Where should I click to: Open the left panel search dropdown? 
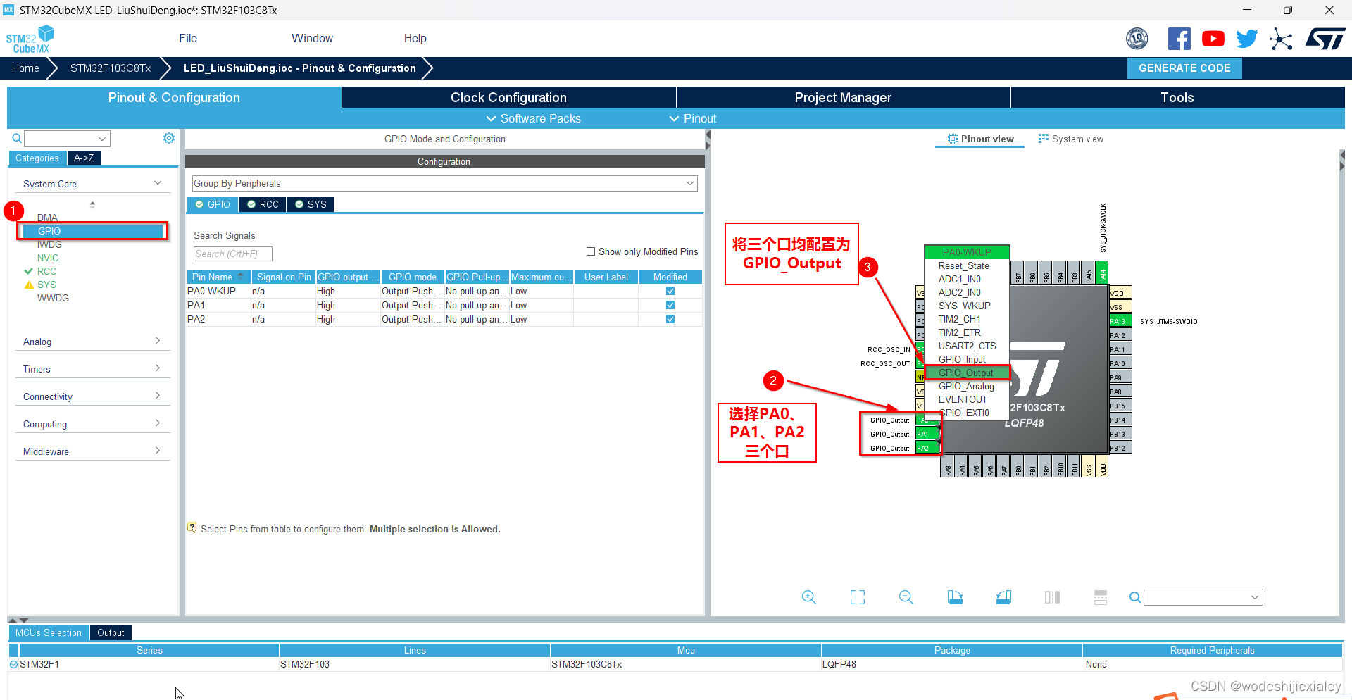pyautogui.click(x=67, y=139)
